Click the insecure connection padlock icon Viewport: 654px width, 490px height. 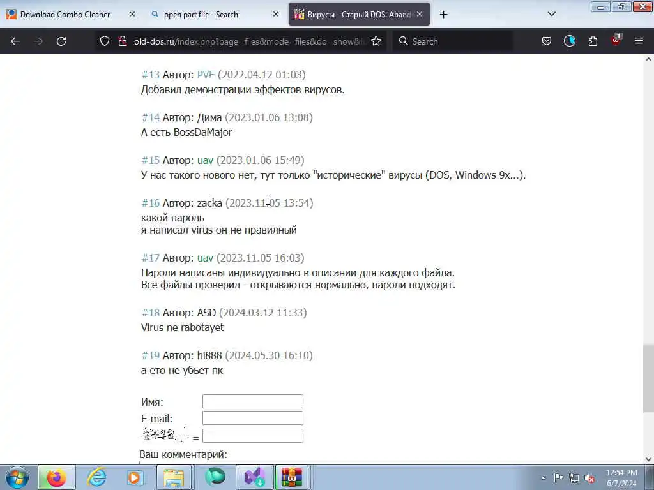pos(123,41)
